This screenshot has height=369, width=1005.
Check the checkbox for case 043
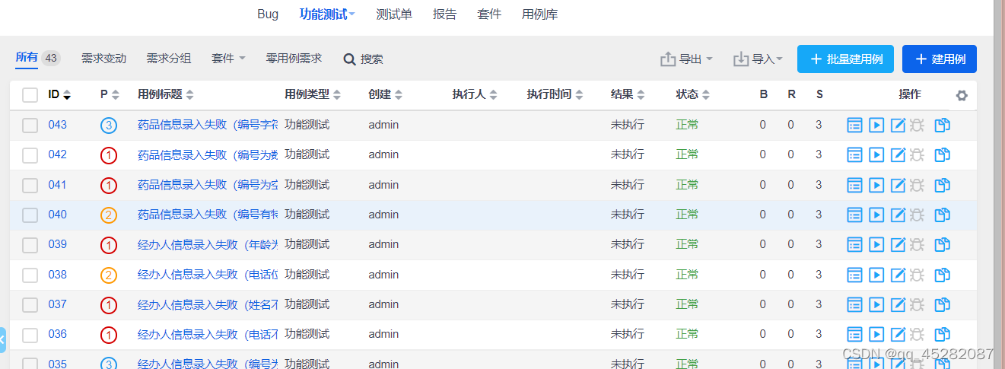(30, 126)
